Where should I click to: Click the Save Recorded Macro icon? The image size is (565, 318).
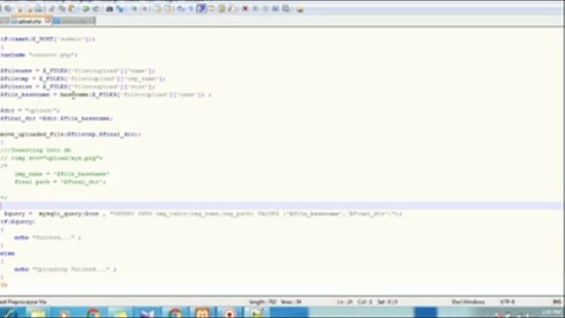point(286,9)
